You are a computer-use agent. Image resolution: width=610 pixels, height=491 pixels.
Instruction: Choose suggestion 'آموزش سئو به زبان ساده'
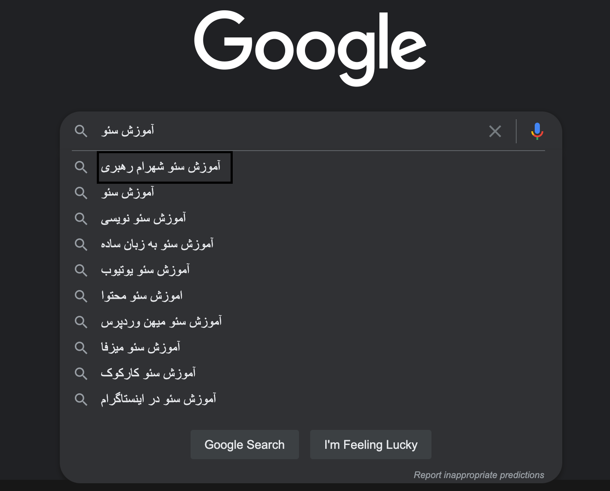point(157,244)
